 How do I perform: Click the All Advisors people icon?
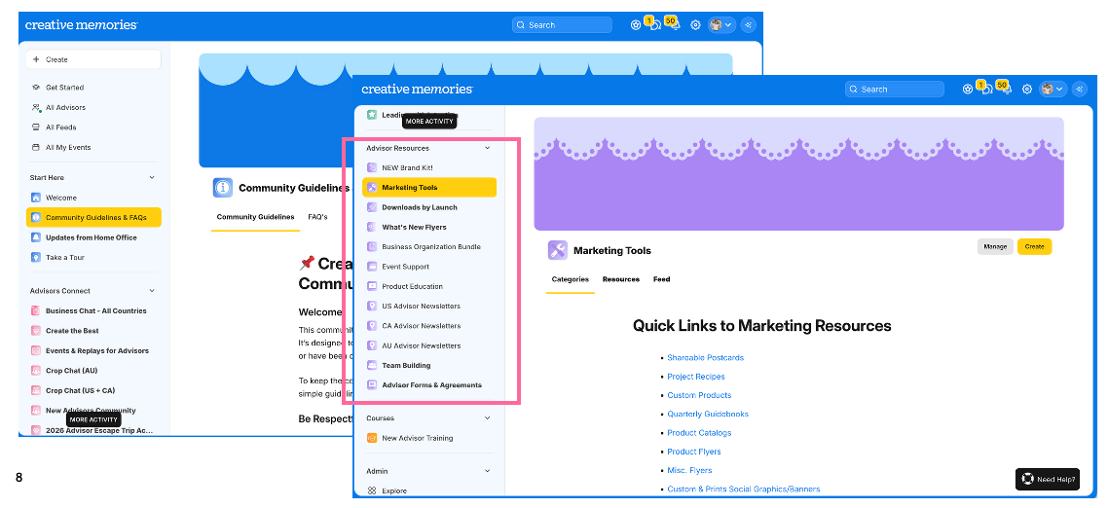point(36,107)
